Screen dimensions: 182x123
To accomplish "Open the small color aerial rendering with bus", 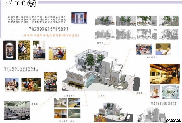I will pyautogui.click(x=113, y=113).
